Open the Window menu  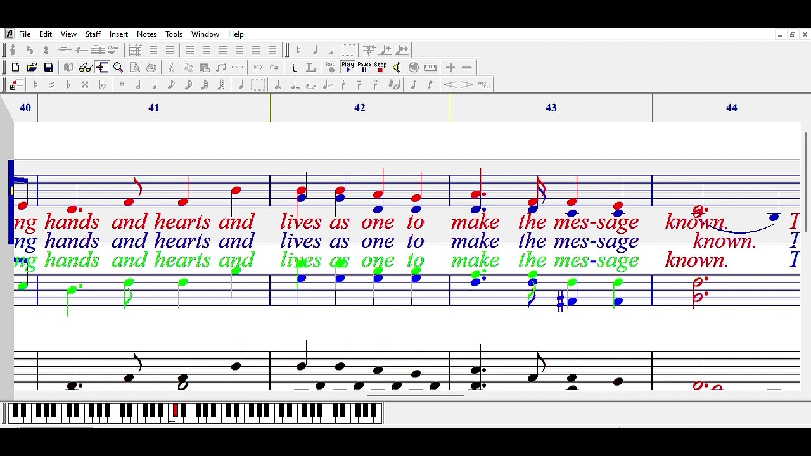tap(205, 34)
